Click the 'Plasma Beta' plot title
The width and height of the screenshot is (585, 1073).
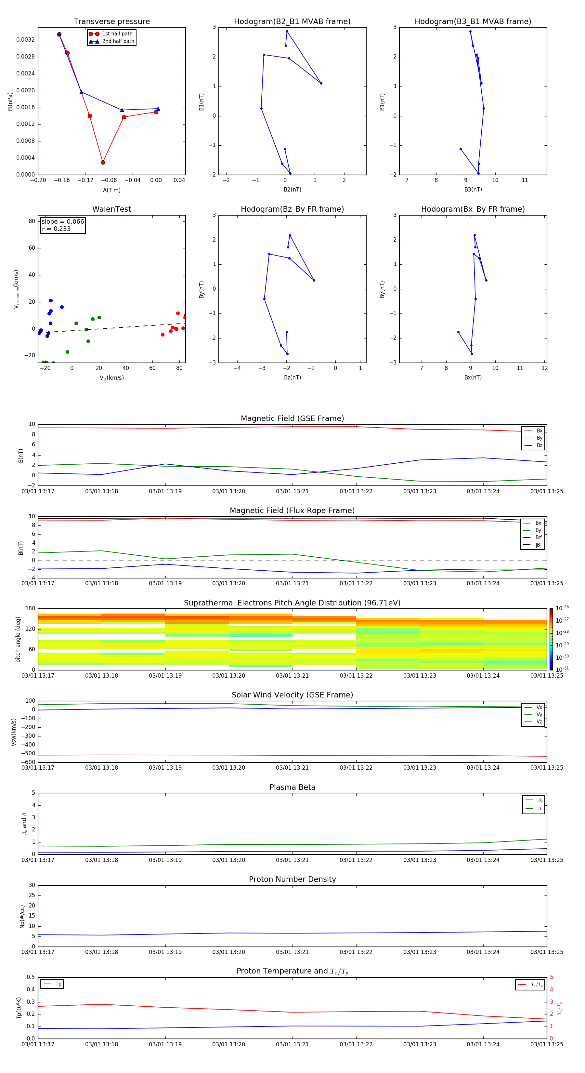pos(292,787)
